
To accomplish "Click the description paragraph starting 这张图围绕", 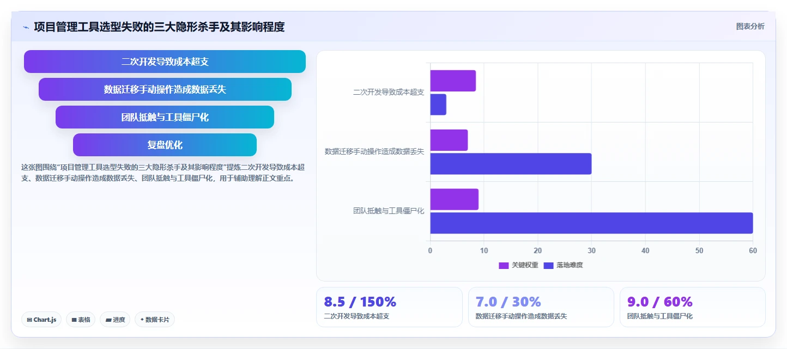I will pyautogui.click(x=162, y=173).
